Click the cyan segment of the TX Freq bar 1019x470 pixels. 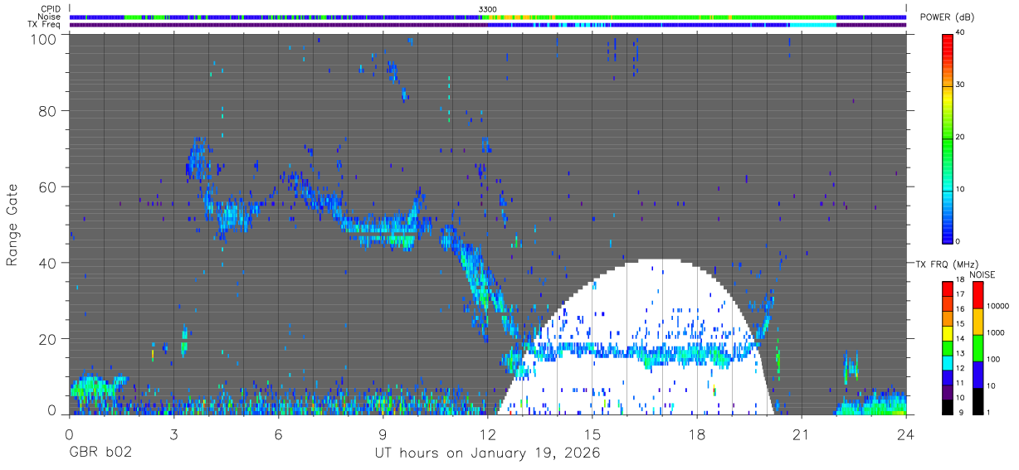pyautogui.click(x=812, y=25)
